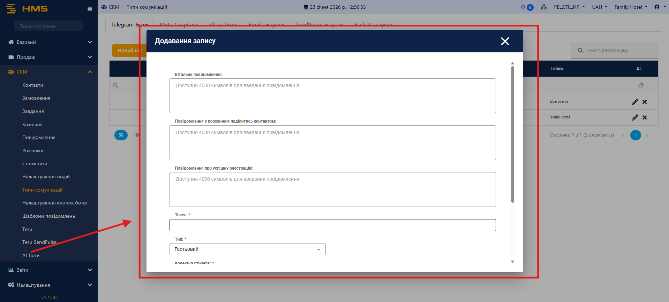
Task: Click the Токен input field
Action: 332,225
